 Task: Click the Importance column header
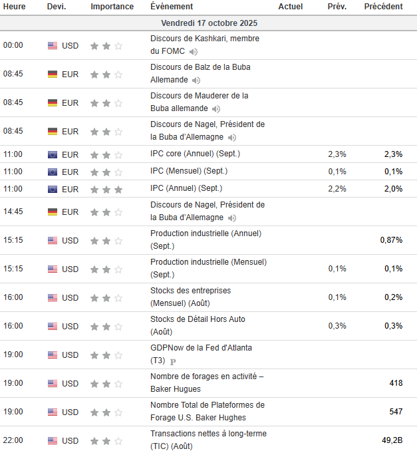112,7
